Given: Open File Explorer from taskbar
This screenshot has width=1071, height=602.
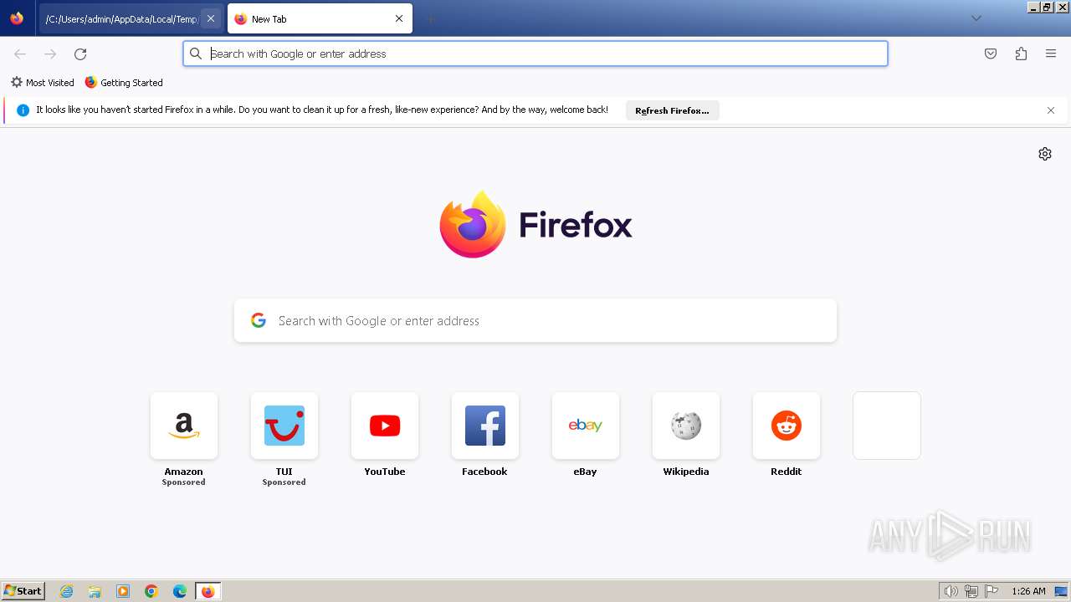Looking at the screenshot, I should pos(95,591).
